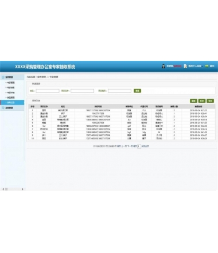The width and height of the screenshot is (218, 253).
Task: Click the rightmost green button above the table
Action: pyautogui.click(x=210, y=101)
